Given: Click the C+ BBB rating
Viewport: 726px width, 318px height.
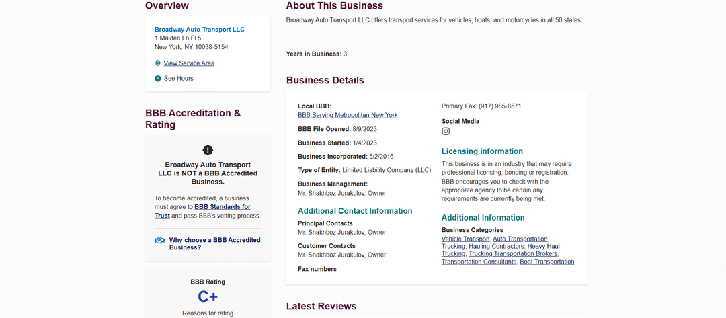Looking at the screenshot, I should pos(208,296).
